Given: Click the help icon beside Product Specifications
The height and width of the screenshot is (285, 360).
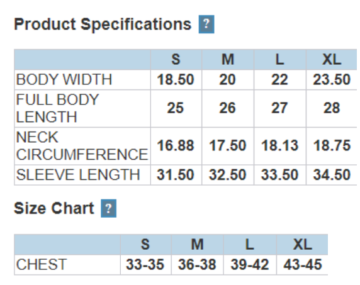Looking at the screenshot, I should point(206,25).
